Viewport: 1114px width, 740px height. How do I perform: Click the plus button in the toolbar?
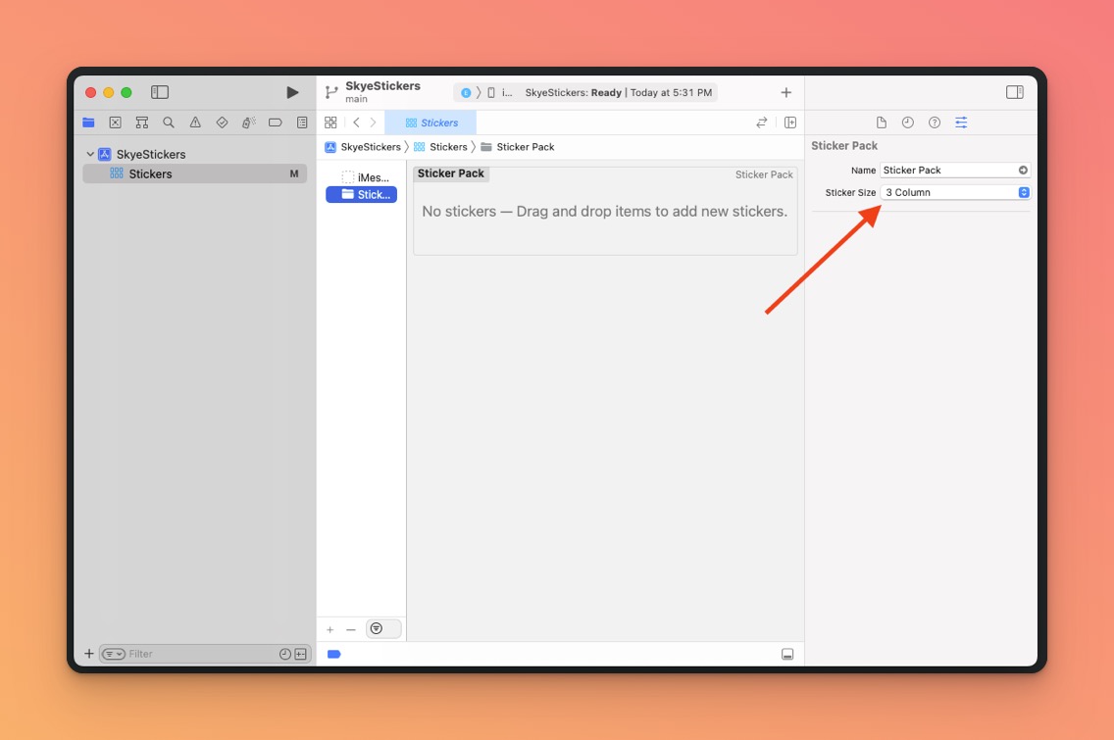tap(785, 92)
